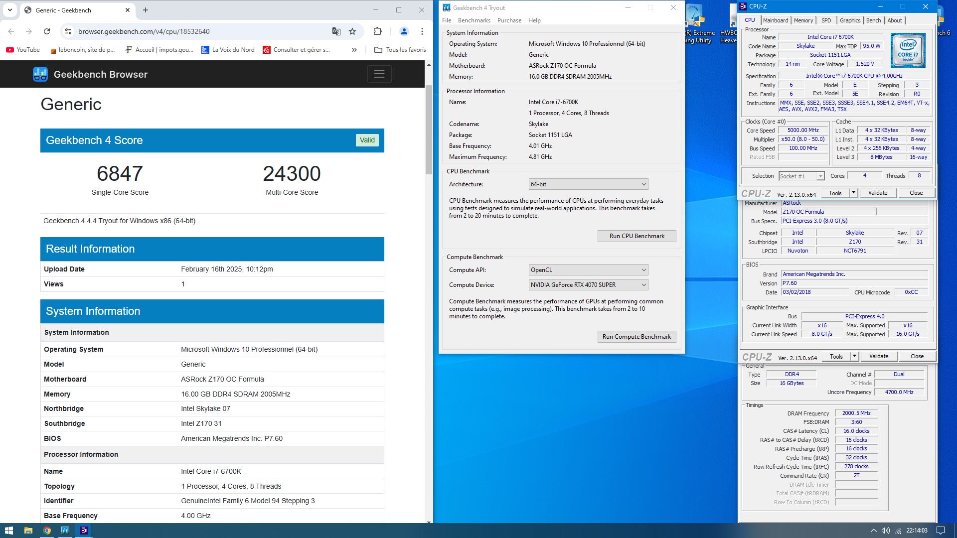Open the Chrome extensions puzzle icon
957x538 pixels.
[377, 31]
